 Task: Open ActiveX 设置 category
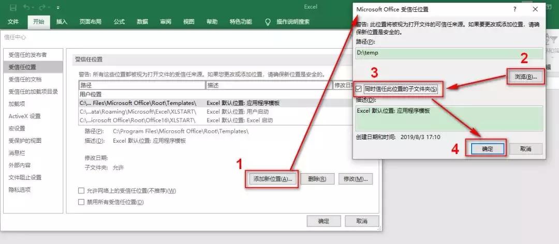click(x=33, y=116)
